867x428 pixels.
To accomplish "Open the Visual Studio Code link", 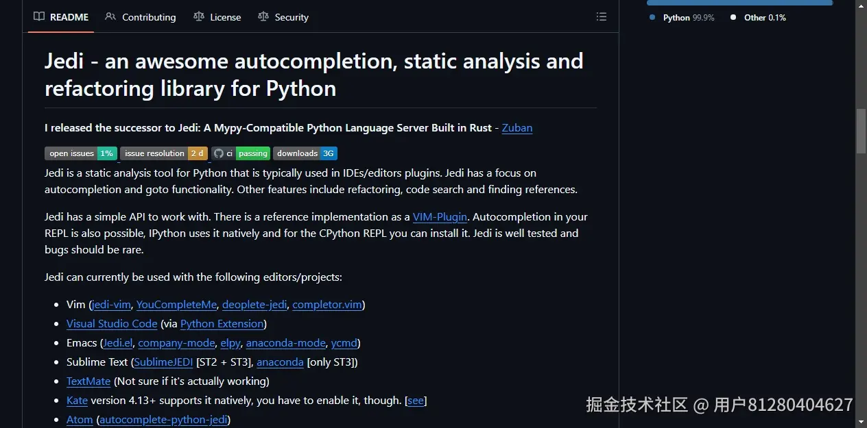I will click(x=112, y=324).
